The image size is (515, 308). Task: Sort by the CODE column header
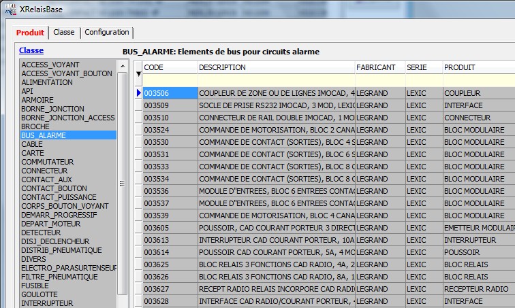[x=170, y=67]
